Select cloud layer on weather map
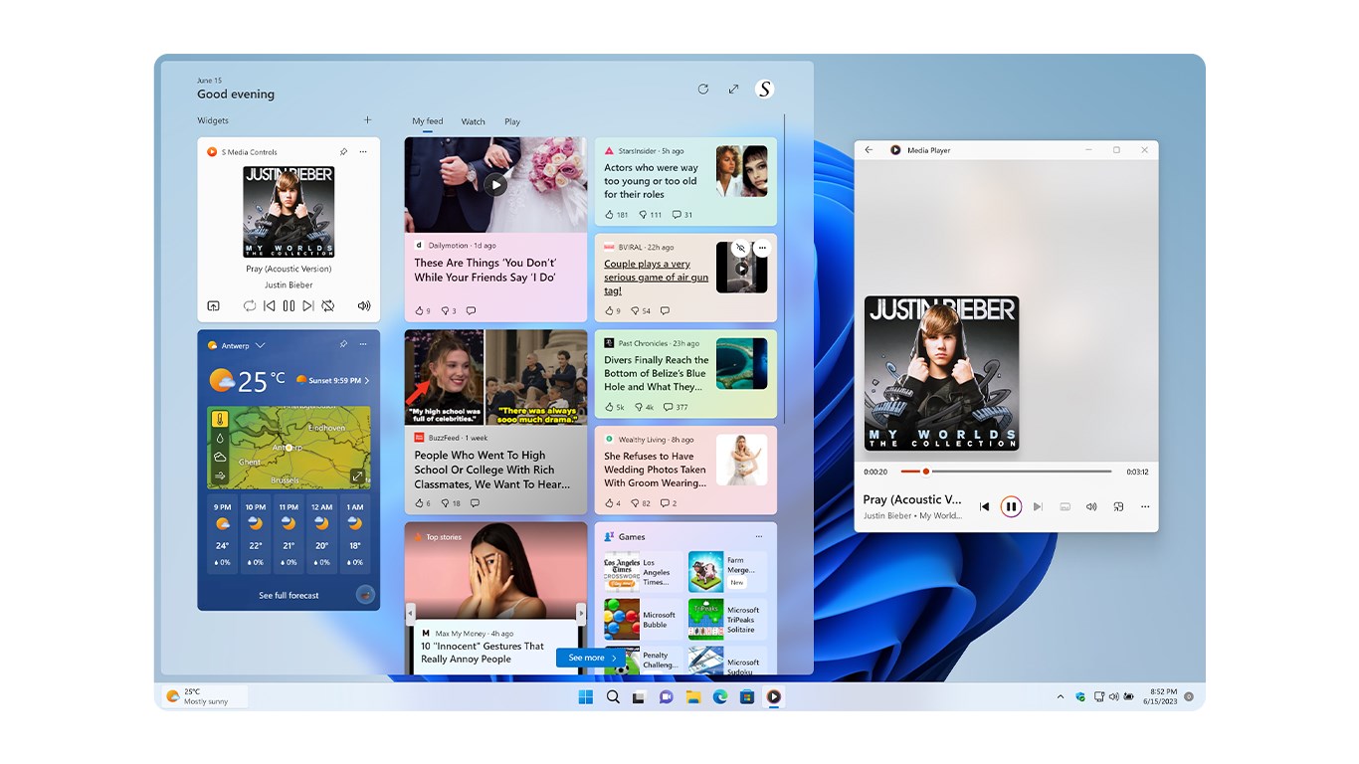Screen dimensions: 1359x764 click(220, 457)
